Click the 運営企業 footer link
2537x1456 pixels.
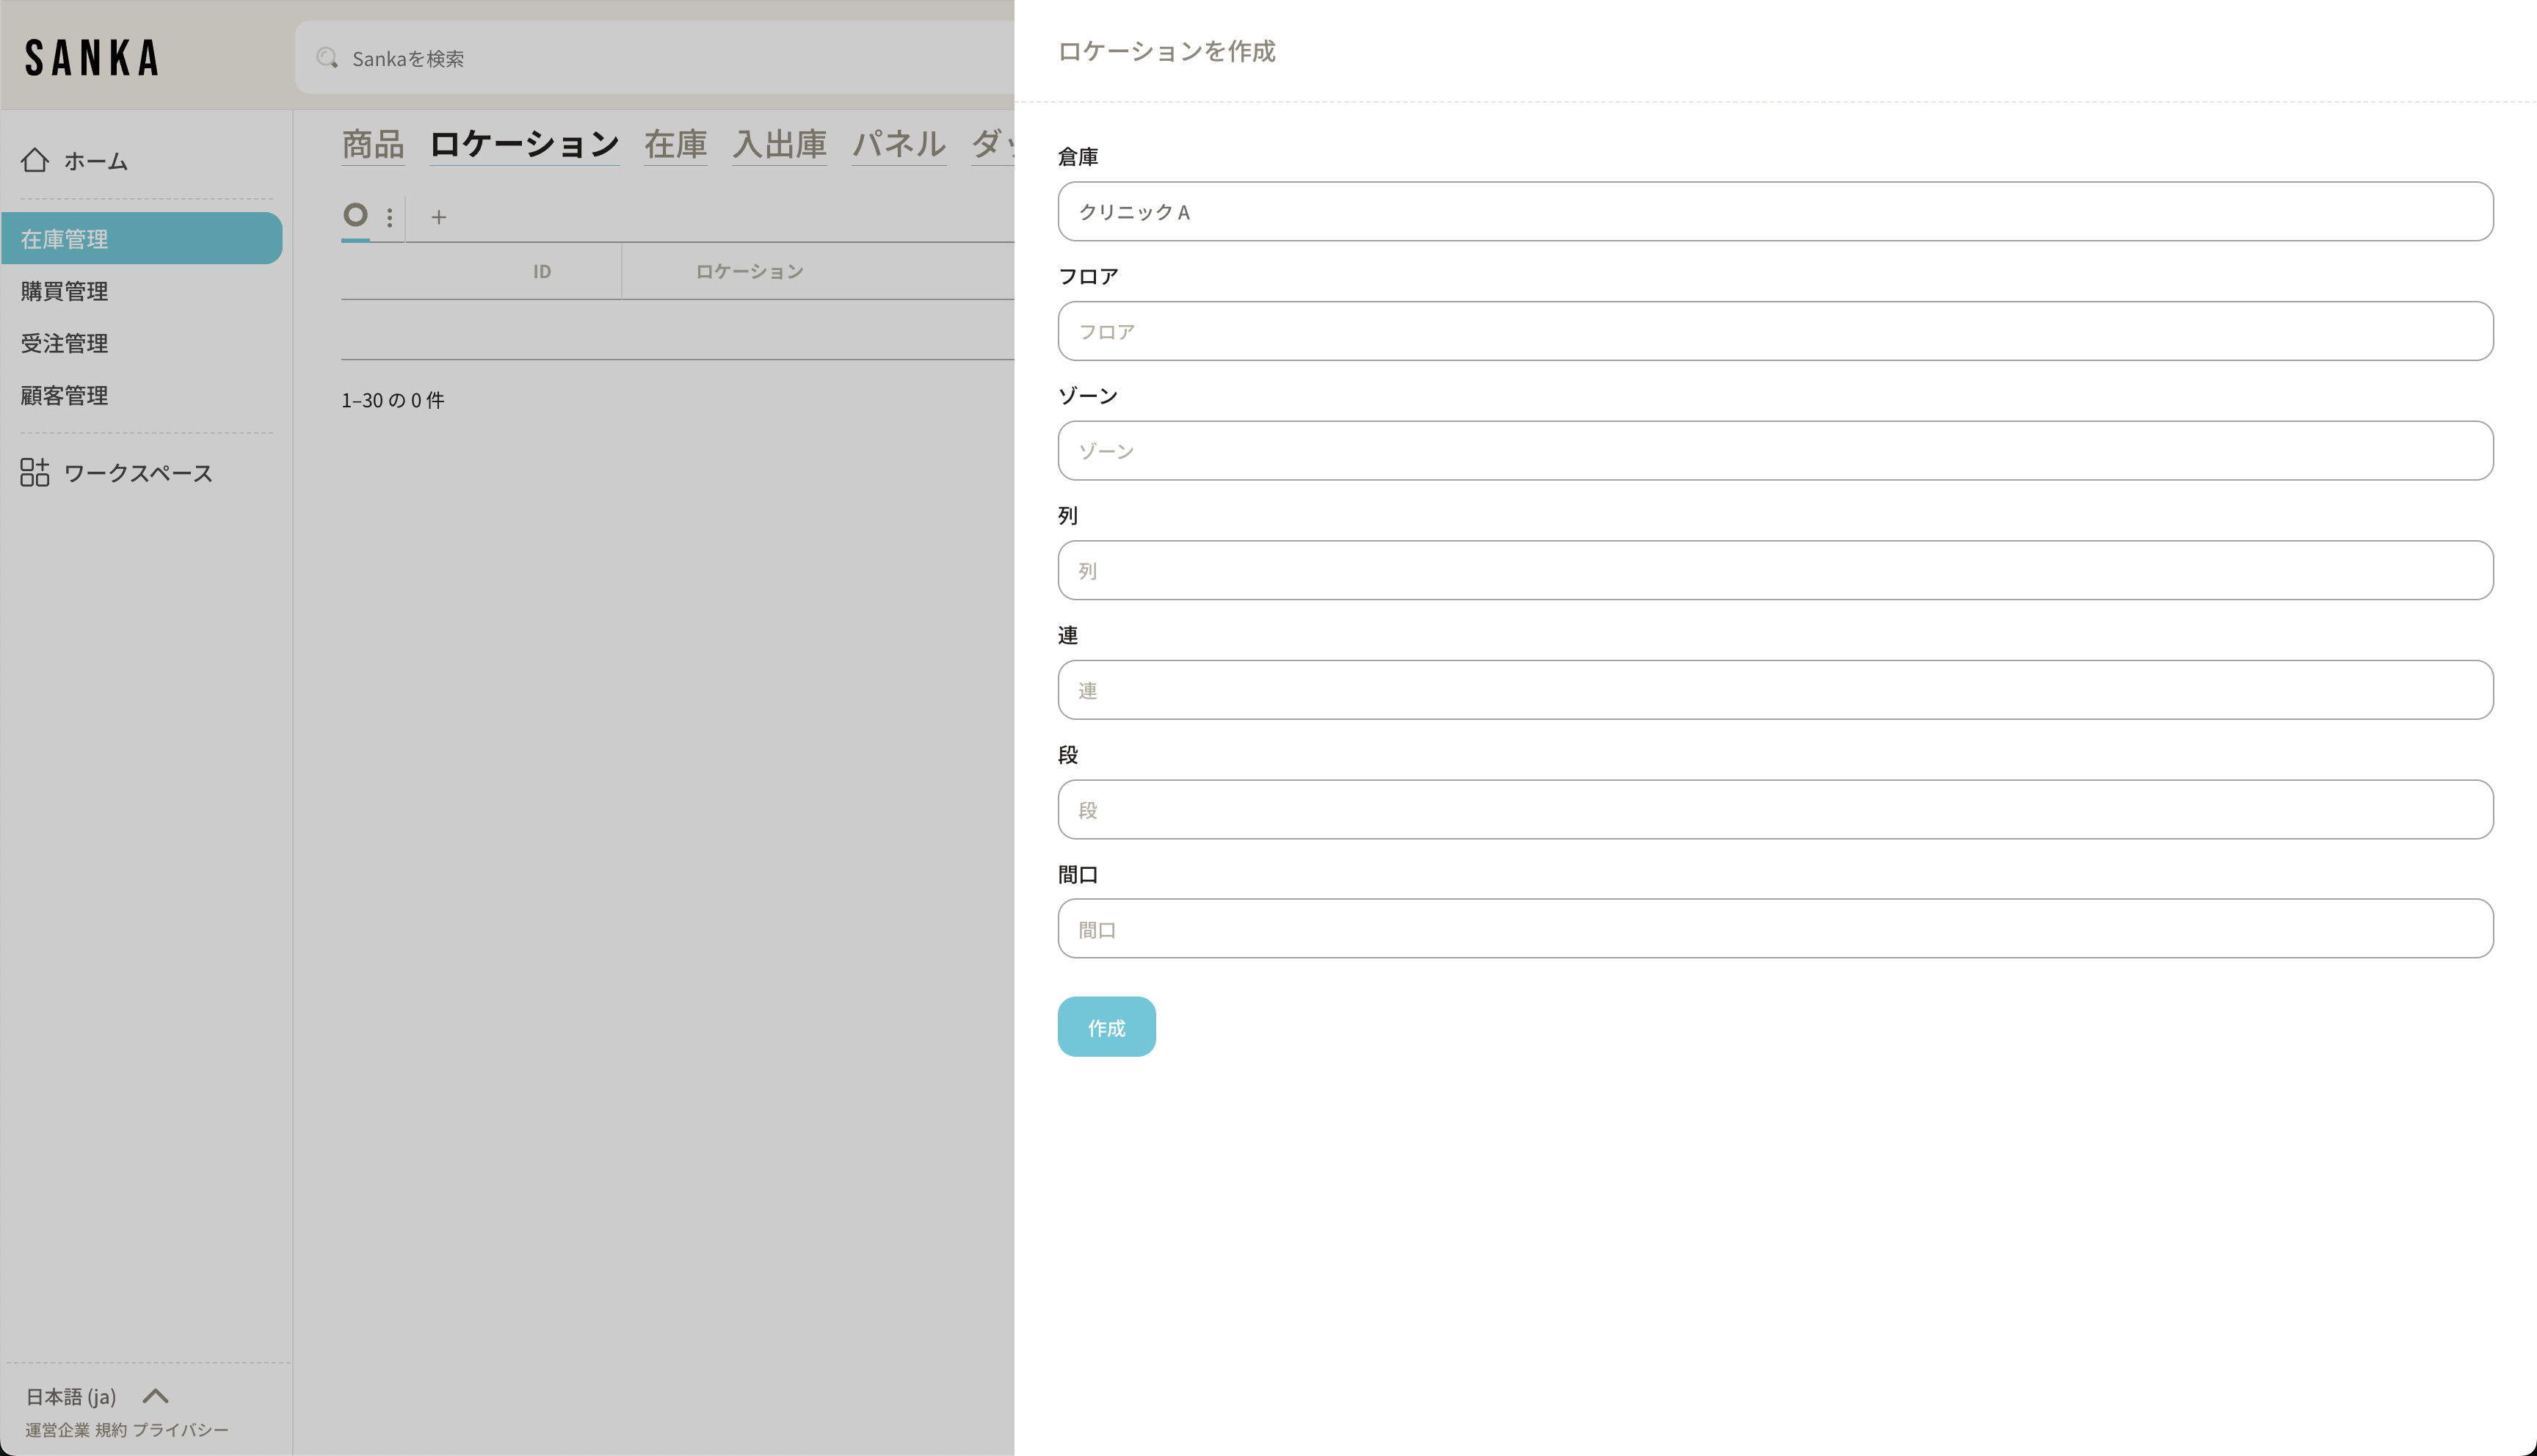click(x=57, y=1430)
